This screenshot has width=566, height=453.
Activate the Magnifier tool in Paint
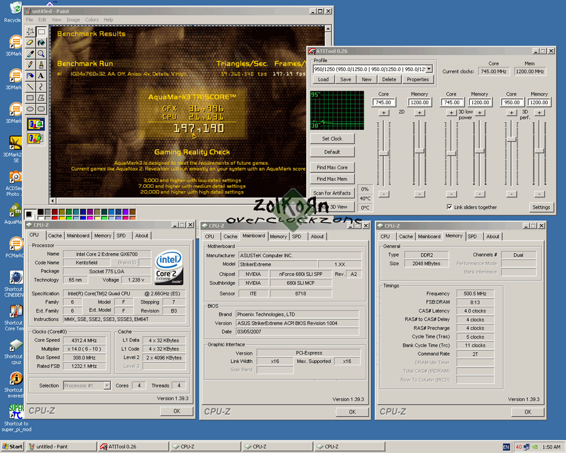click(x=41, y=54)
